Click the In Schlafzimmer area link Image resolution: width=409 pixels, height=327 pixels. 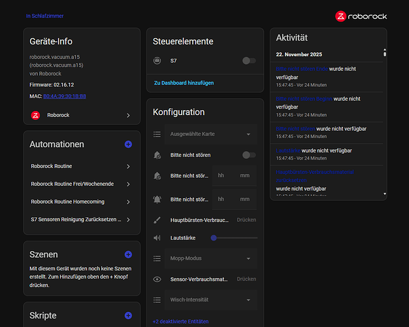click(x=45, y=16)
